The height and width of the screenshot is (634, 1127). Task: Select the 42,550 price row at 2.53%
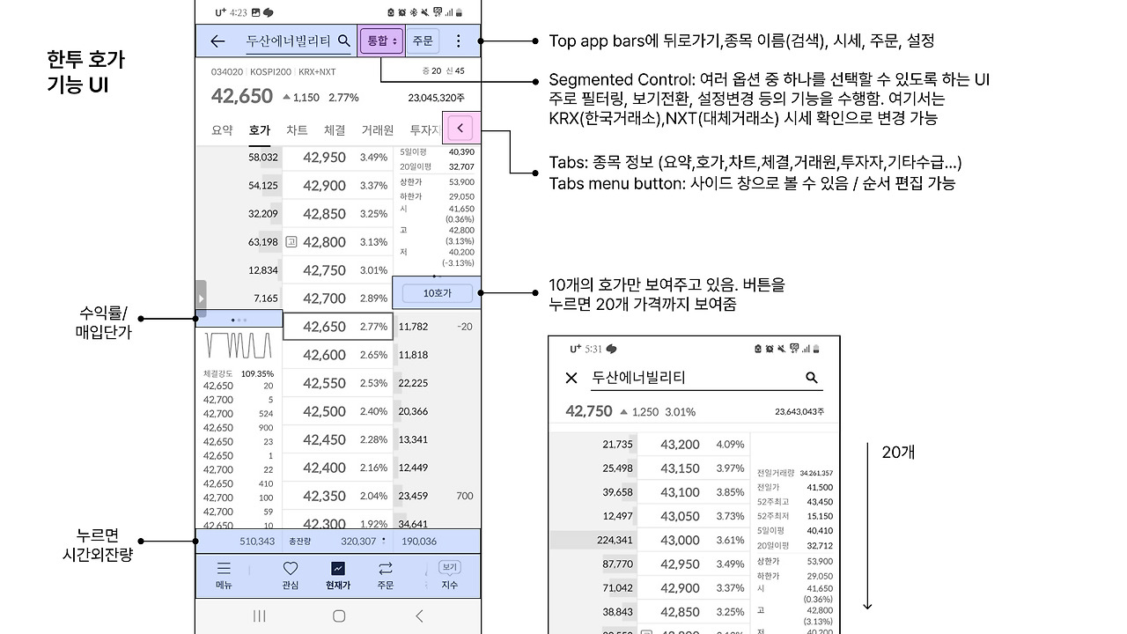(x=337, y=383)
